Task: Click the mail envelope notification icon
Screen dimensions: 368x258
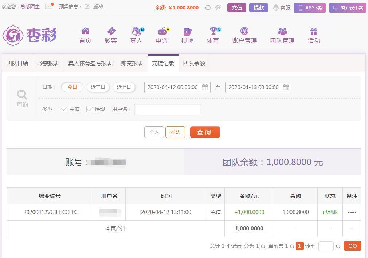Action: click(48, 7)
